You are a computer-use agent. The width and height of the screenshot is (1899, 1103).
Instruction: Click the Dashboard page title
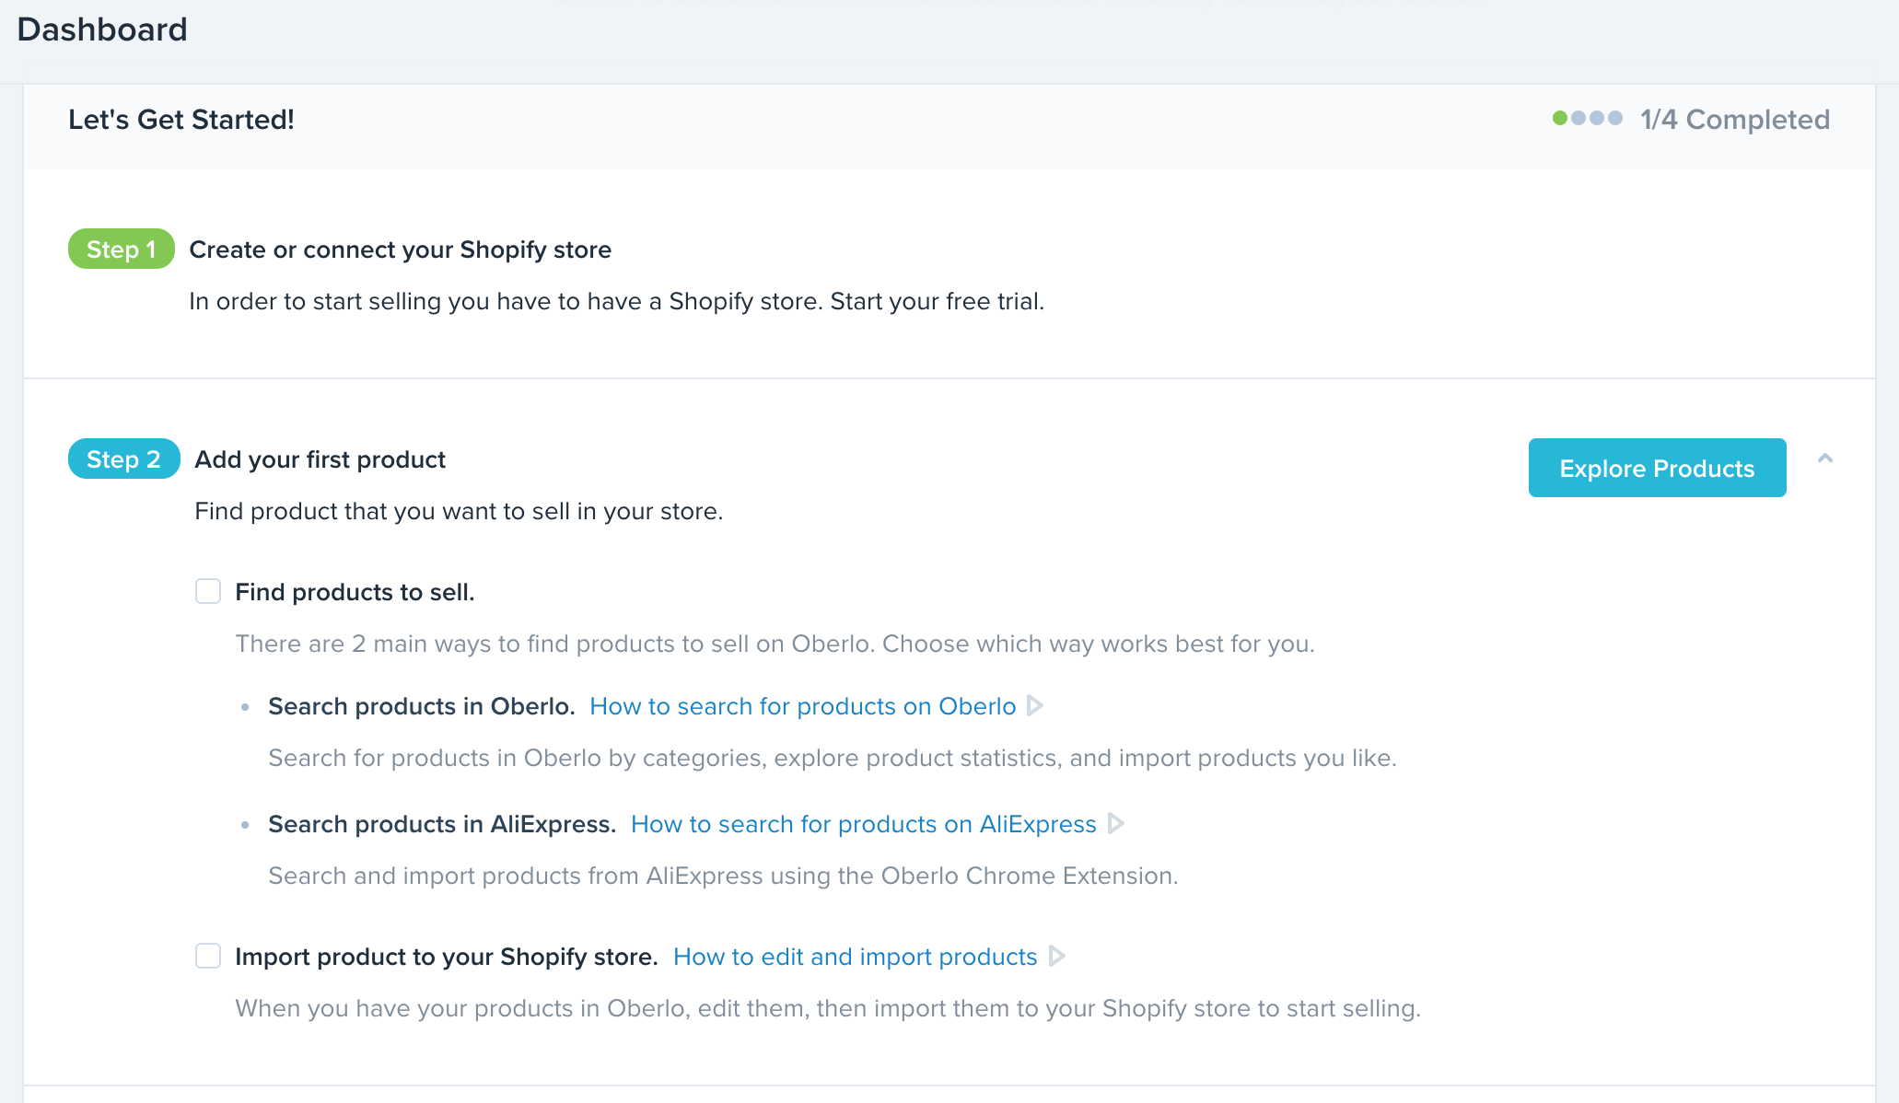click(x=102, y=29)
